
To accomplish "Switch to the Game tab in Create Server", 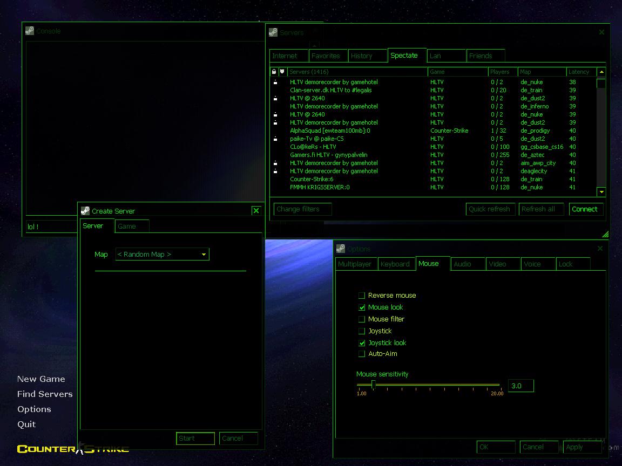I will click(x=132, y=227).
